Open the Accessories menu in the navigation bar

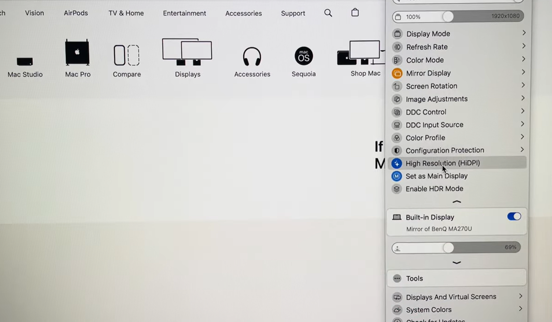click(243, 13)
